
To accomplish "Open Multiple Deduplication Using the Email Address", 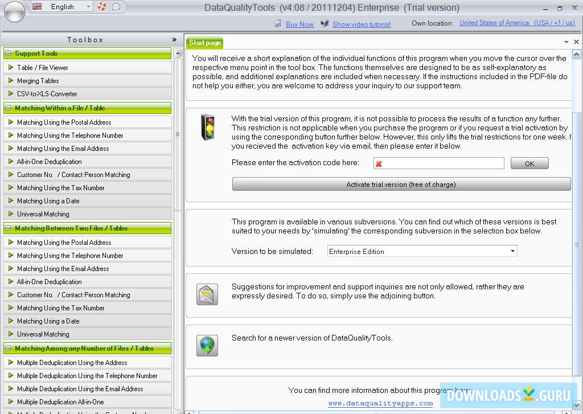I will pos(87,389).
